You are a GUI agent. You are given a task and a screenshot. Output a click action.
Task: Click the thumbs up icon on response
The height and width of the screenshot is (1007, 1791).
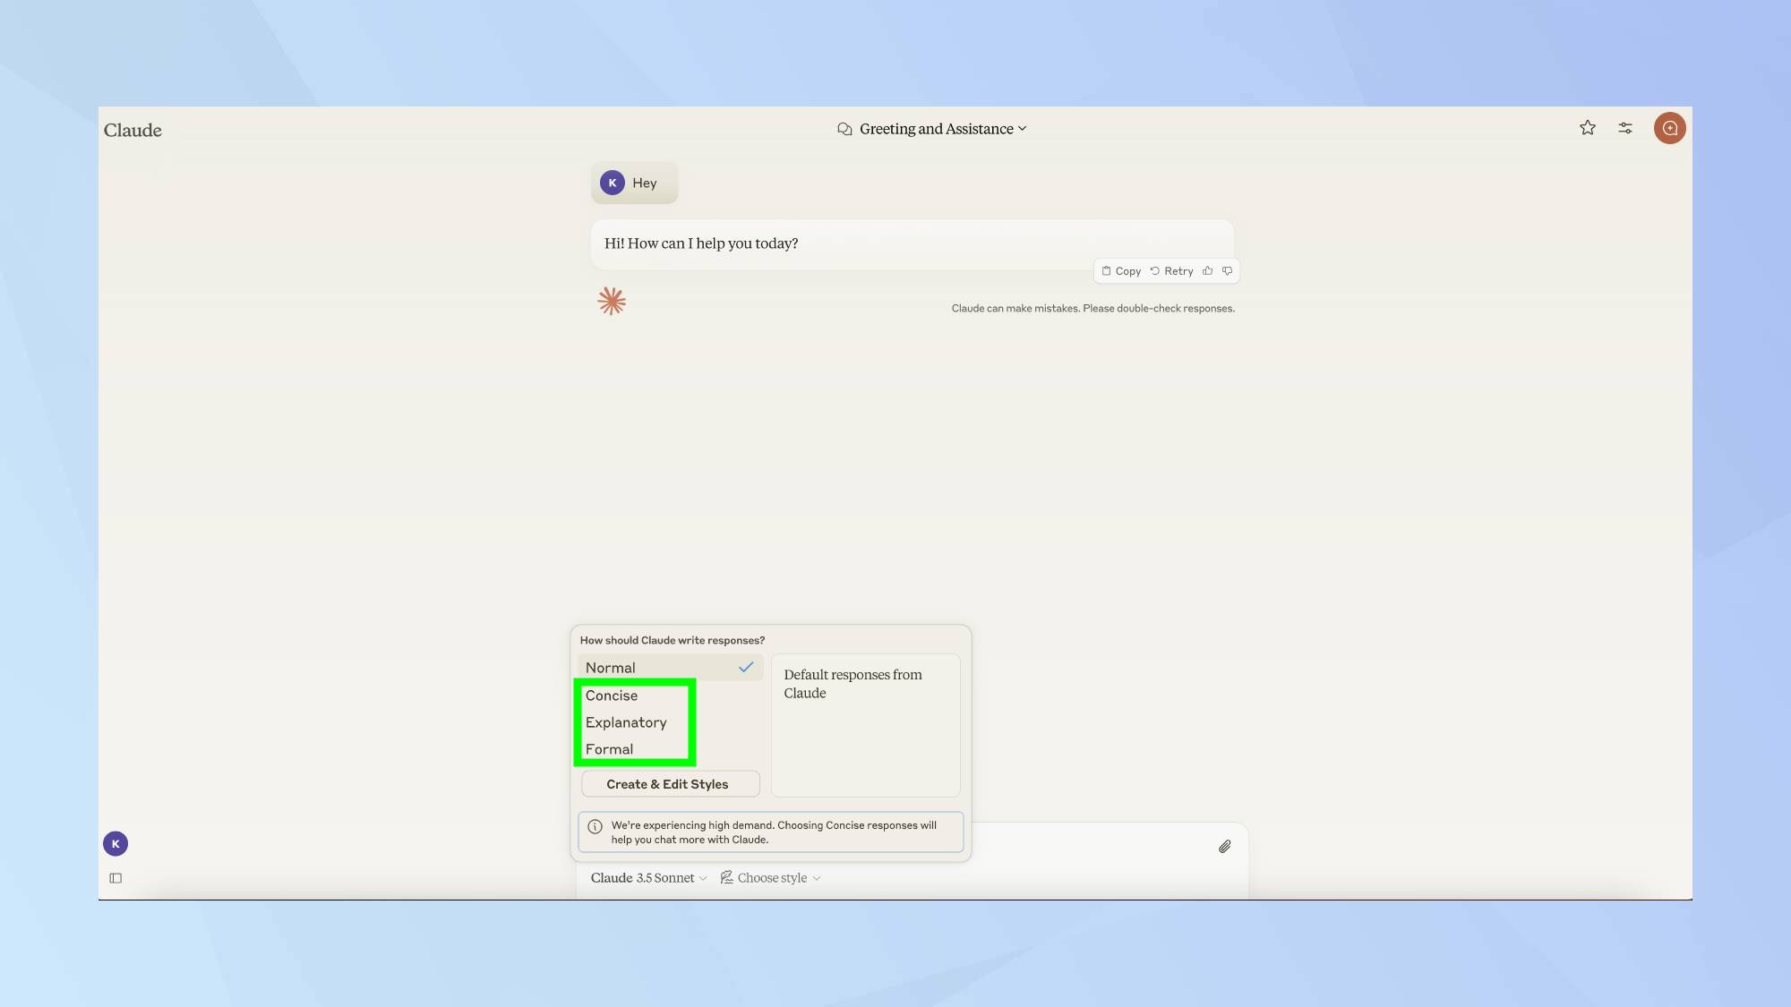point(1207,270)
